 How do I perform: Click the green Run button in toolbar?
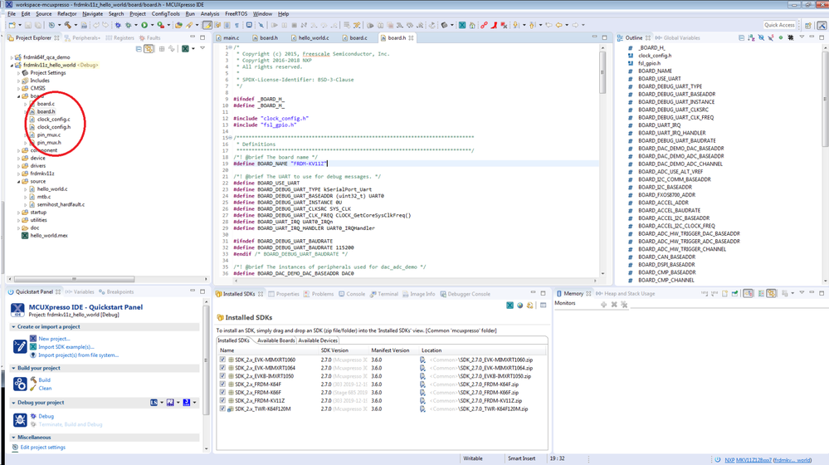144,26
